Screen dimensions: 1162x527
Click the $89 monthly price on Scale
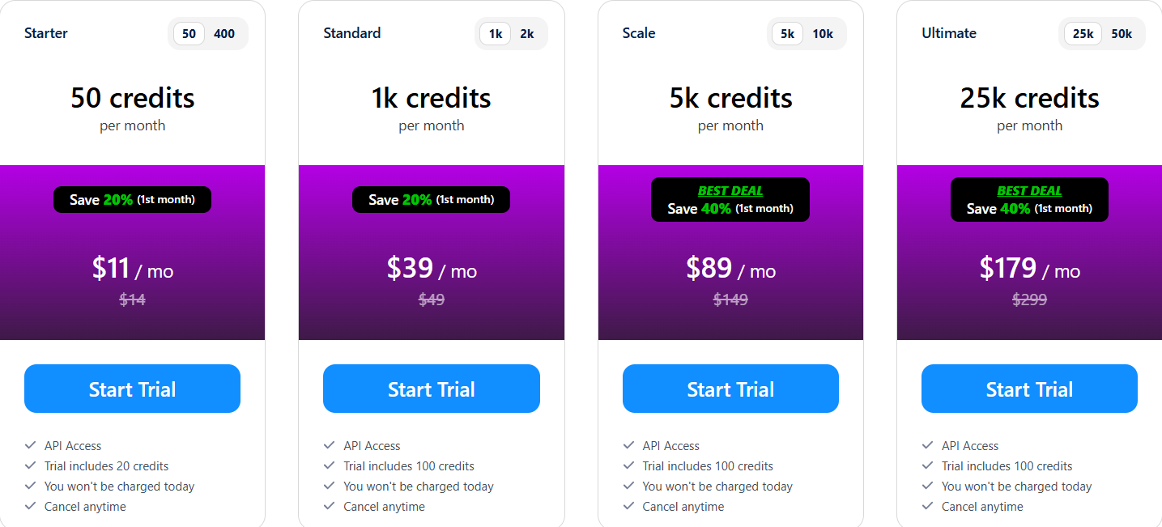pos(712,269)
